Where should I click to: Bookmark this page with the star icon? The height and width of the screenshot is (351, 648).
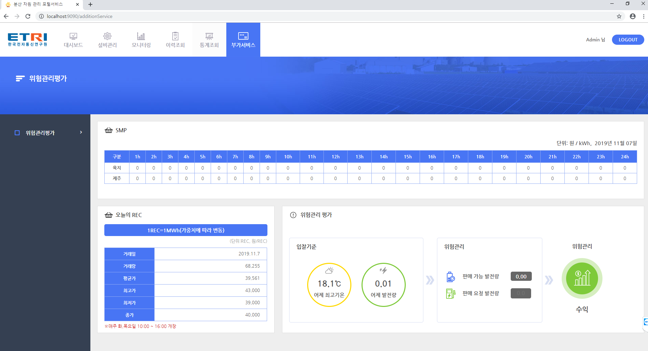point(619,16)
